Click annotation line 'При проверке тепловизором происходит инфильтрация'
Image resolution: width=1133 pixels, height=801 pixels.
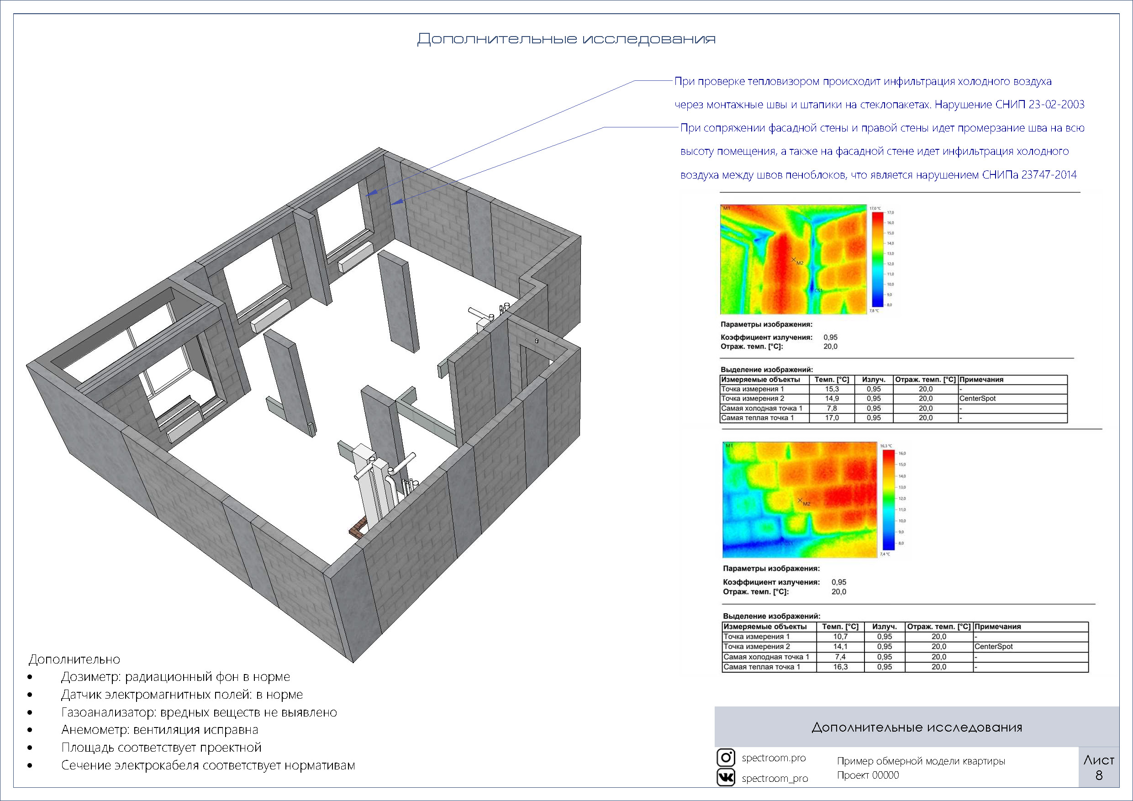point(863,81)
